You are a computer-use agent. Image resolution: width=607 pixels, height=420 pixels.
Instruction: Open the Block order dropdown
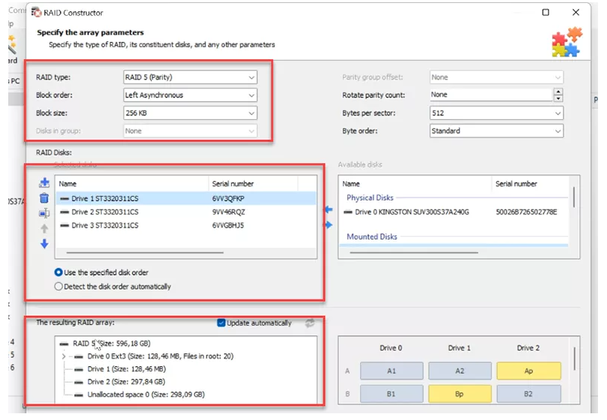[190, 95]
